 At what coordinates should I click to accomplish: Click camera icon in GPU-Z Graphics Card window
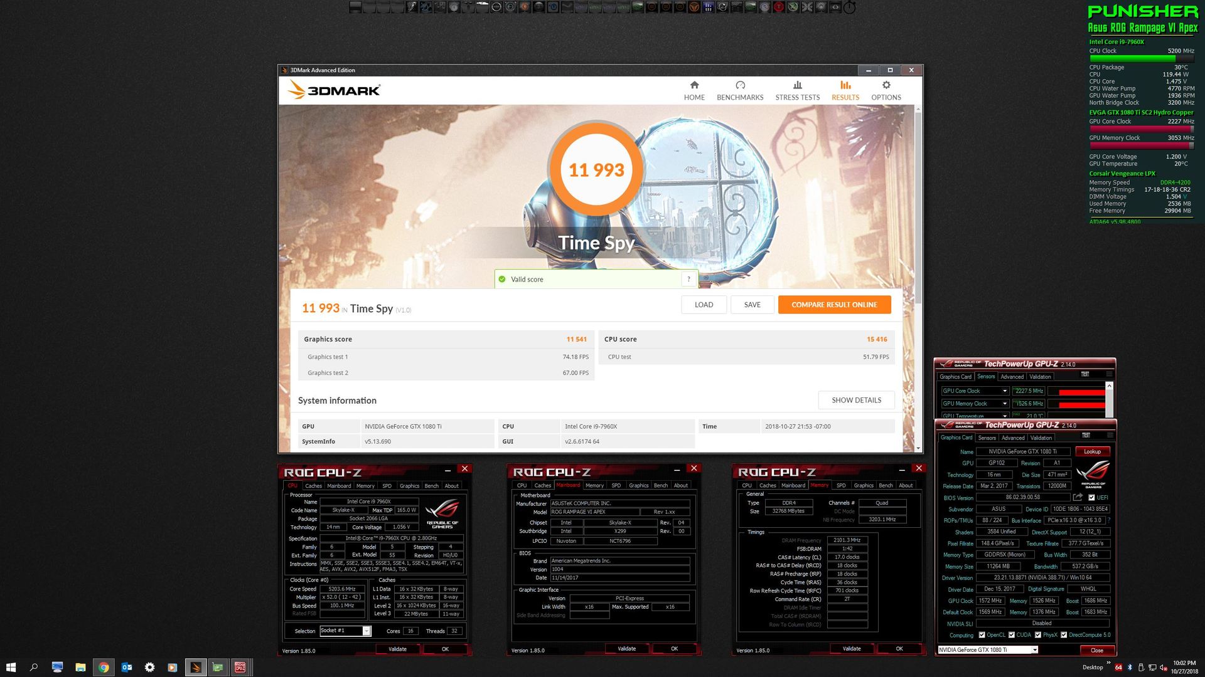1086,436
